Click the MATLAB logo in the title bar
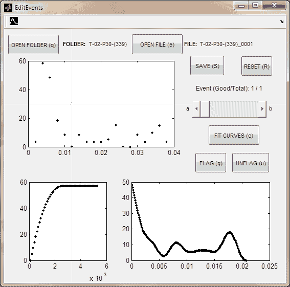The image size is (290, 287). pos(8,8)
